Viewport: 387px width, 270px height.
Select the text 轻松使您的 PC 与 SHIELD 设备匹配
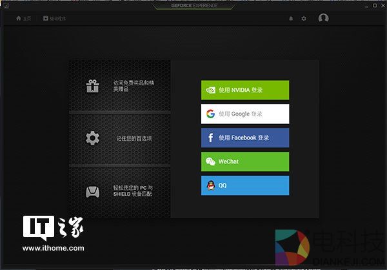click(133, 191)
